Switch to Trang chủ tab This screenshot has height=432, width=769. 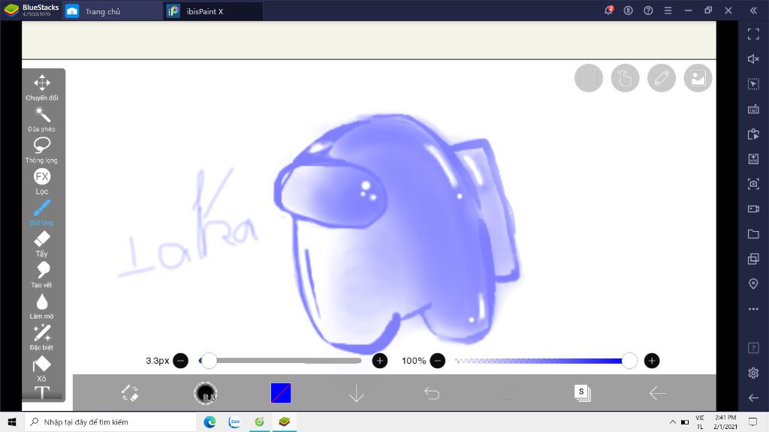113,11
